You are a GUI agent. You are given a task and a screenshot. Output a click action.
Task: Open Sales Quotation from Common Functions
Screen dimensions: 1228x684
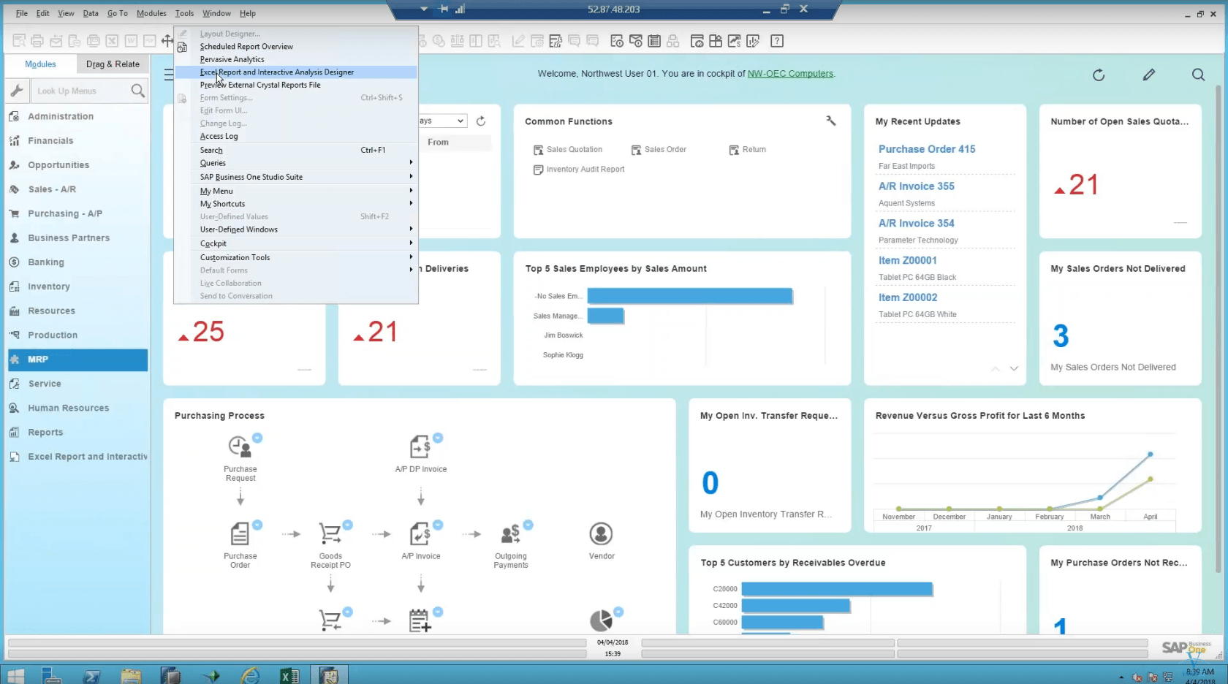tap(575, 149)
